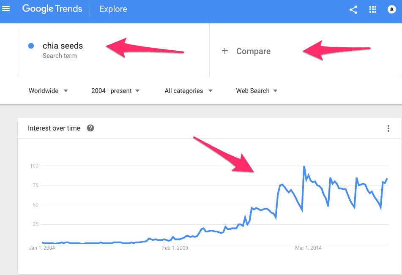The width and height of the screenshot is (402, 275).
Task: Click the Feb 1, 2009 axis label
Action: (x=175, y=248)
